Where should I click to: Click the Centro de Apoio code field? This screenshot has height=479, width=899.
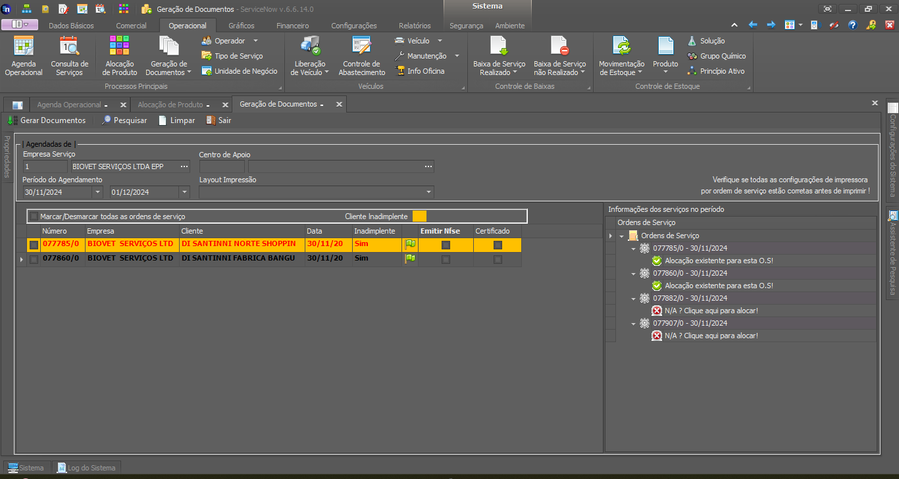(222, 166)
